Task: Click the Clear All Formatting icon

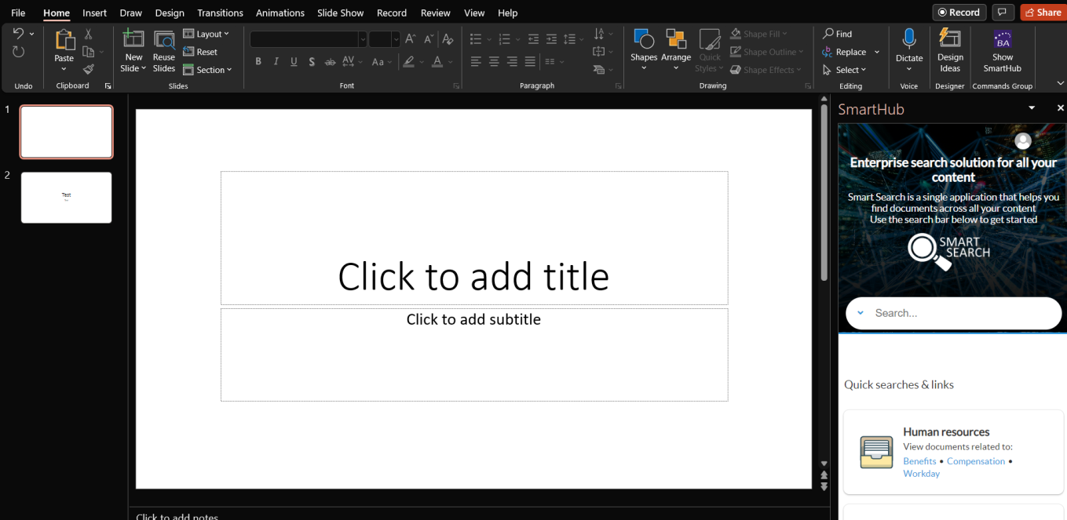Action: tap(448, 39)
